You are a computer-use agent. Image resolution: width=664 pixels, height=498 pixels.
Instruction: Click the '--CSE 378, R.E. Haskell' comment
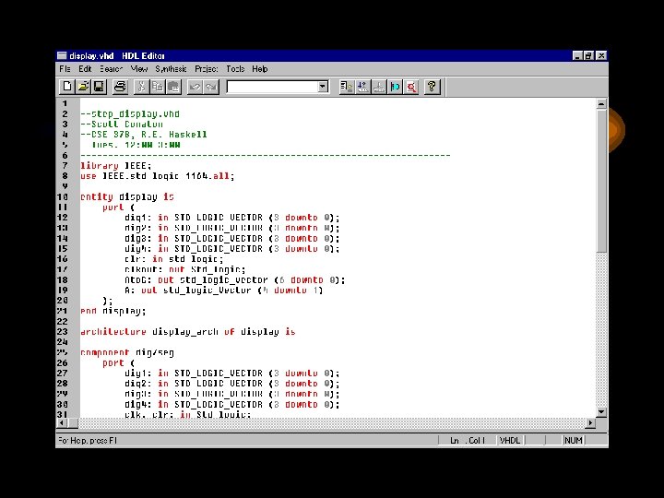[144, 135]
